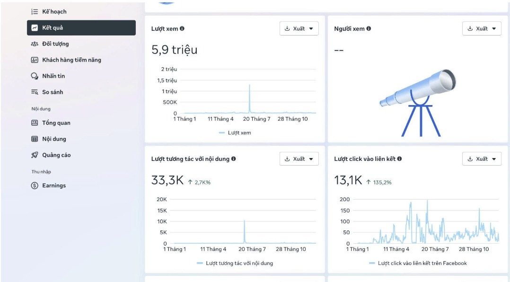Click the 135,2% increase indicator
This screenshot has height=282, width=510.
(379, 183)
